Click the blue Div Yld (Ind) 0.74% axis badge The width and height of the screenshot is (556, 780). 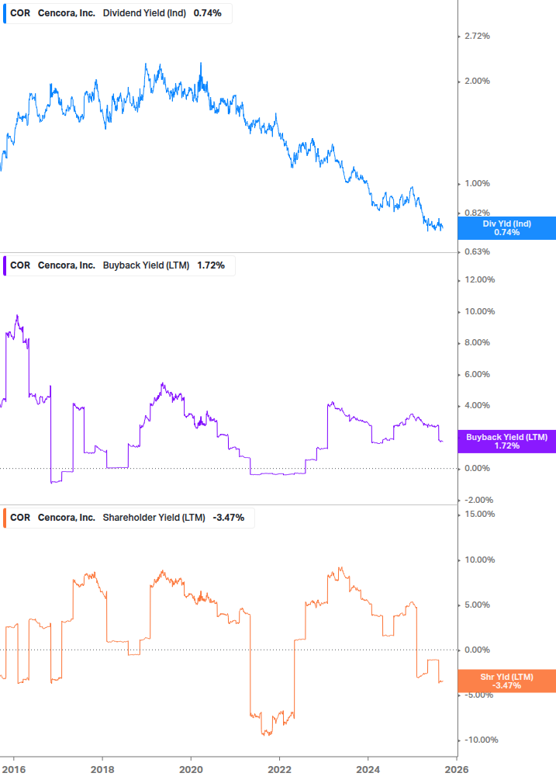point(507,228)
